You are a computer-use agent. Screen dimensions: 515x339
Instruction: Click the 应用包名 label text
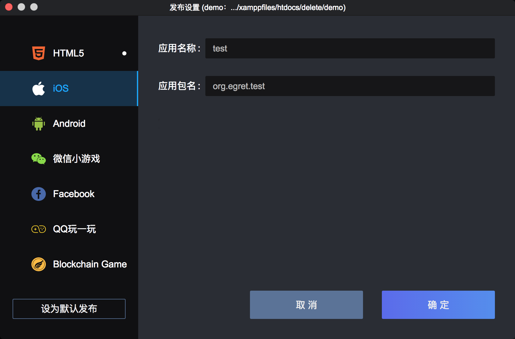[179, 86]
